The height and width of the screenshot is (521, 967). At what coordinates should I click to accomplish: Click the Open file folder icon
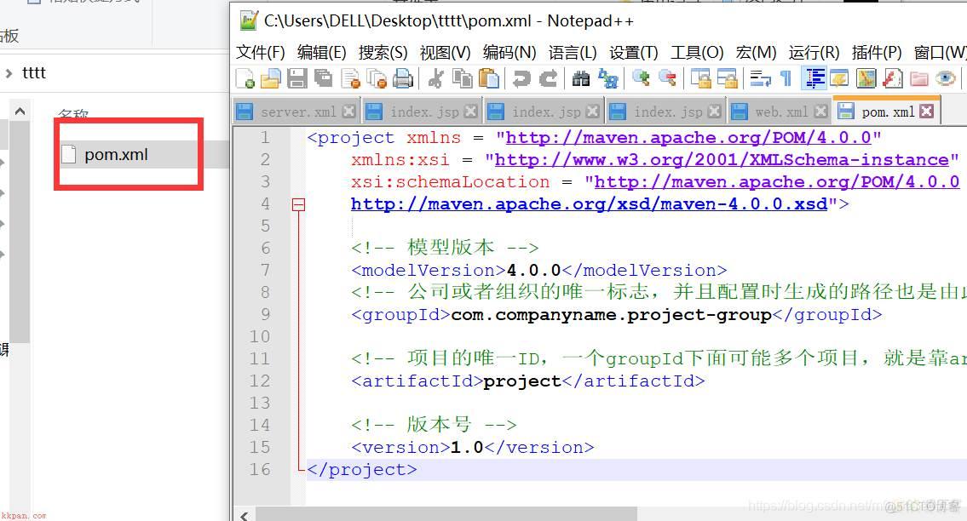pos(271,78)
